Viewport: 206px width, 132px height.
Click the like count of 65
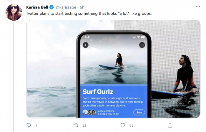131,125
